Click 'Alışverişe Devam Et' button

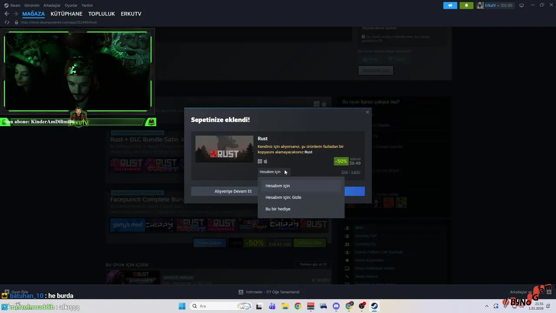(224, 191)
